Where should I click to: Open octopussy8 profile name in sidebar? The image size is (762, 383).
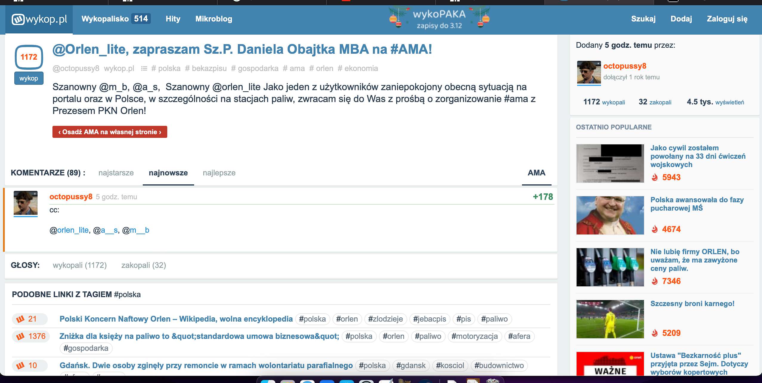pyautogui.click(x=625, y=66)
